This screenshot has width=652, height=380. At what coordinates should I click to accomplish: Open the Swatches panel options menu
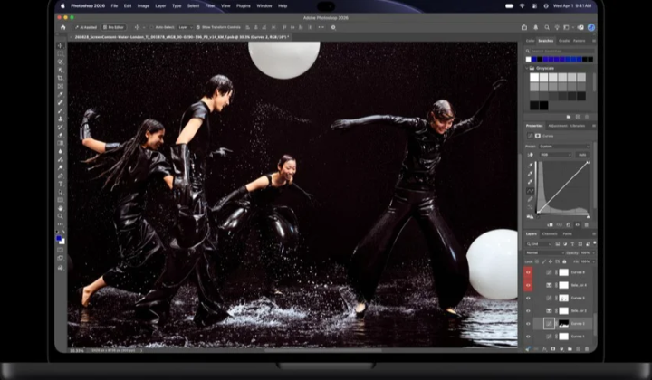tap(594, 41)
